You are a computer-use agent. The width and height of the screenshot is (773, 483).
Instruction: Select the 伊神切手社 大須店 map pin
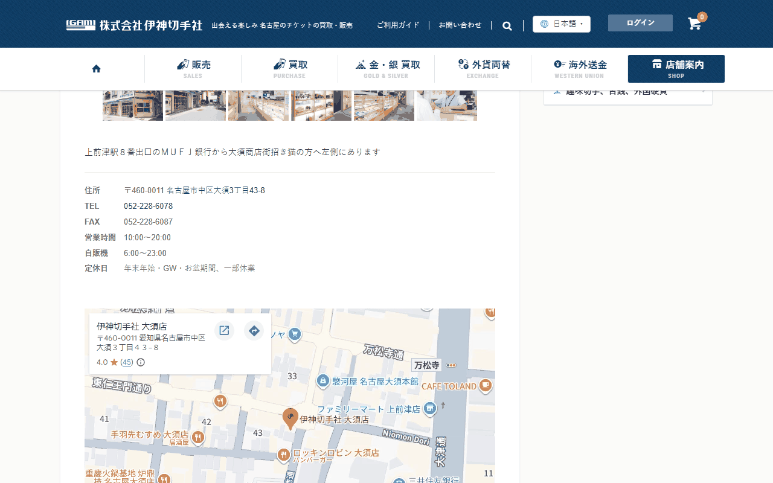tap(290, 418)
